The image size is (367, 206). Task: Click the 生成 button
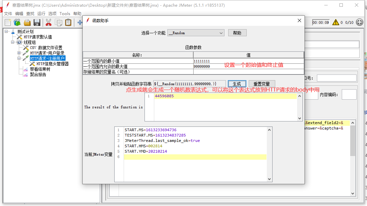237,84
